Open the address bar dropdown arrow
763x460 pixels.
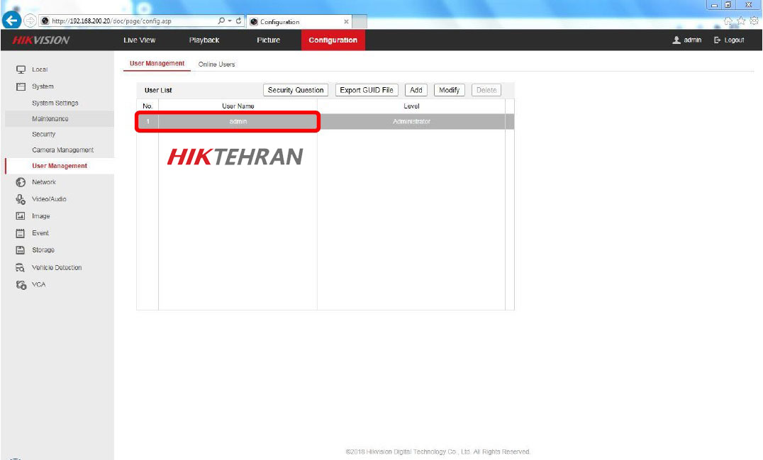pos(230,21)
